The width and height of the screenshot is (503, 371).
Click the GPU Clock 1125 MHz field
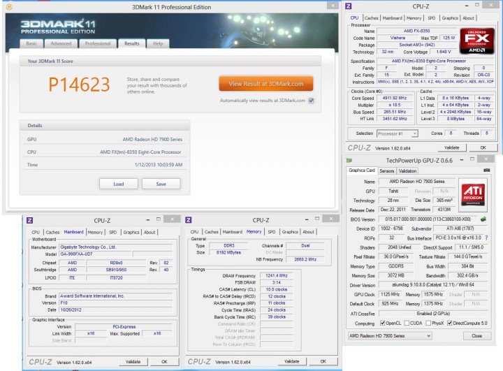[390, 294]
